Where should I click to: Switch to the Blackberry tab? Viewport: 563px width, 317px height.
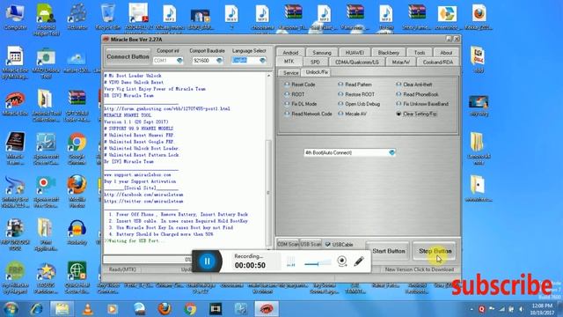(x=388, y=53)
